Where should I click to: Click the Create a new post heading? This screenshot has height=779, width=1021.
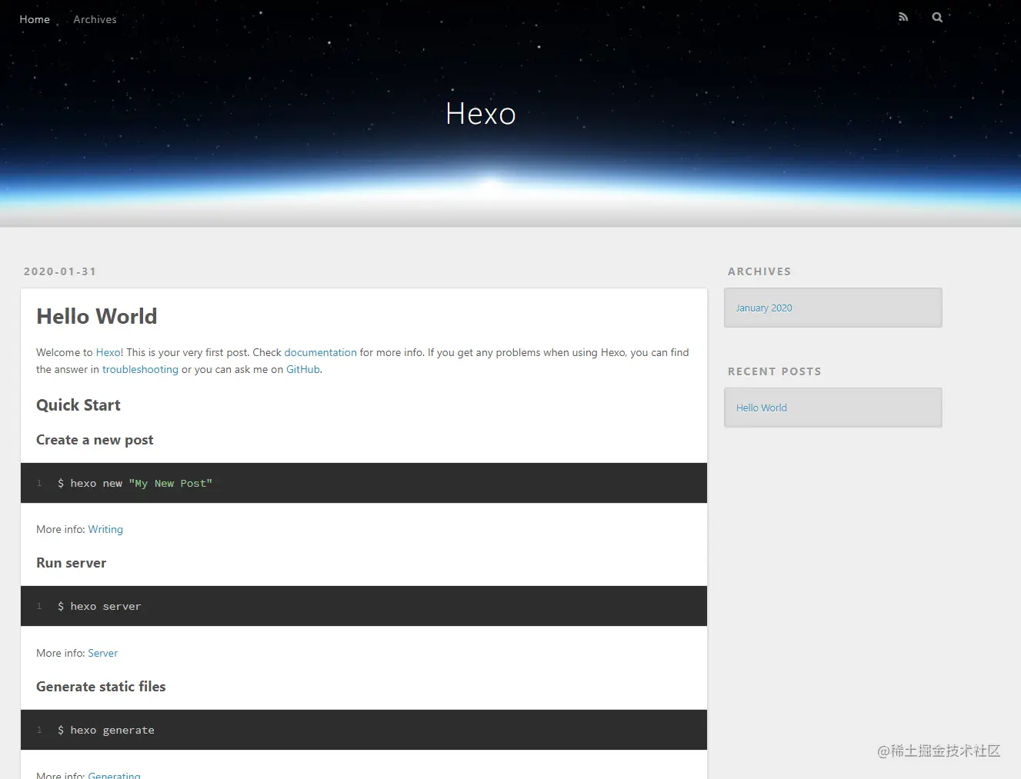tap(95, 440)
